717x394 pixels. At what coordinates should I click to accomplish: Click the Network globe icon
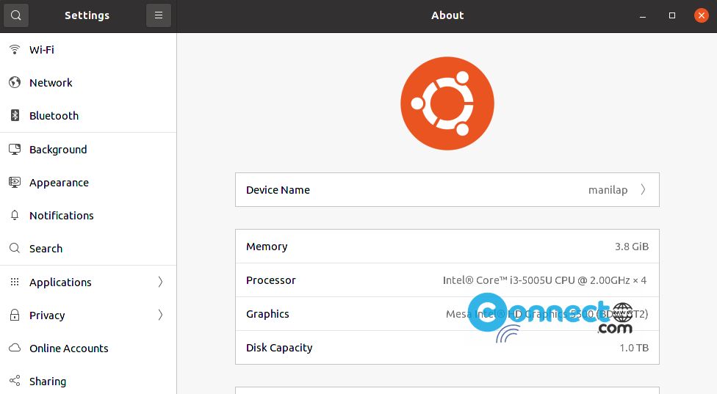(x=15, y=82)
